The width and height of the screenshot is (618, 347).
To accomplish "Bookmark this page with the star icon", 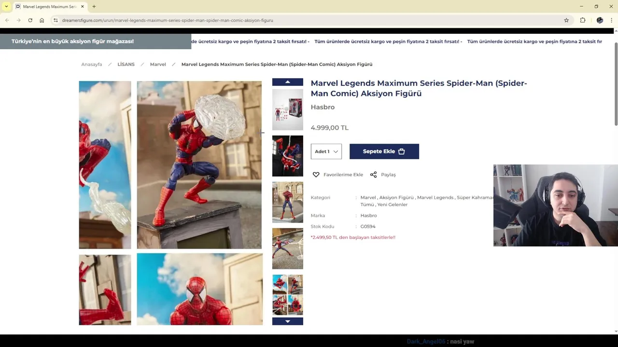I will [x=566, y=20].
